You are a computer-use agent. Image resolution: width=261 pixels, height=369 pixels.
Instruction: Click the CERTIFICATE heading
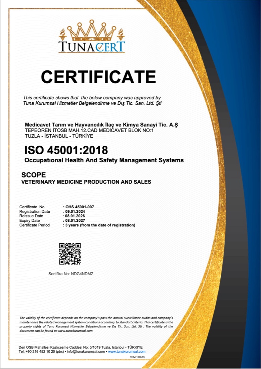98,77
